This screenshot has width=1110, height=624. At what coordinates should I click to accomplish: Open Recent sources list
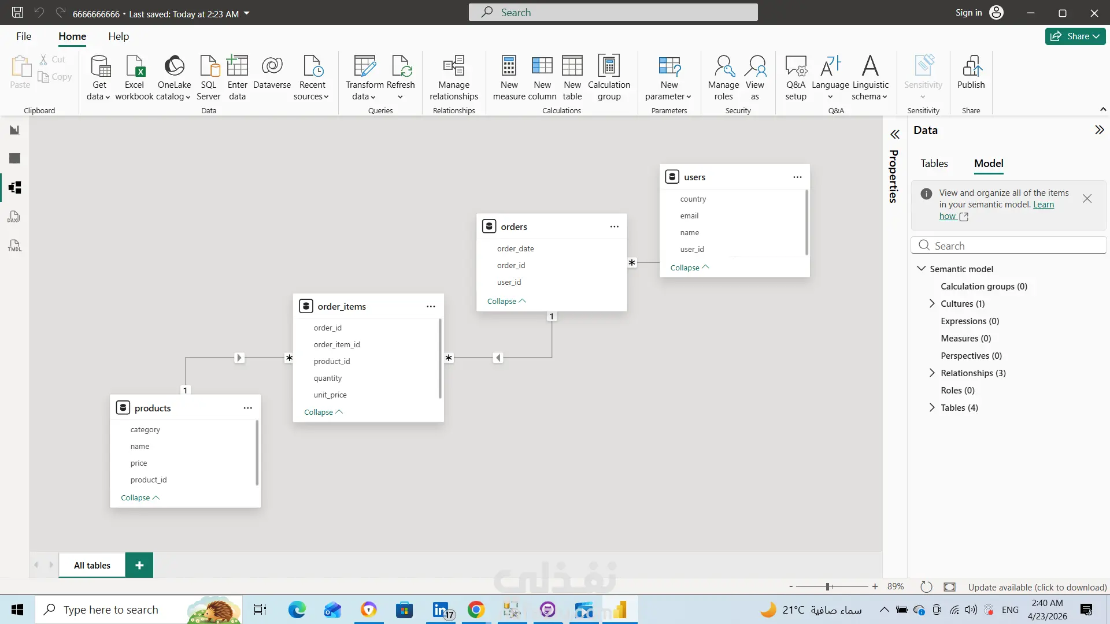coord(312,78)
